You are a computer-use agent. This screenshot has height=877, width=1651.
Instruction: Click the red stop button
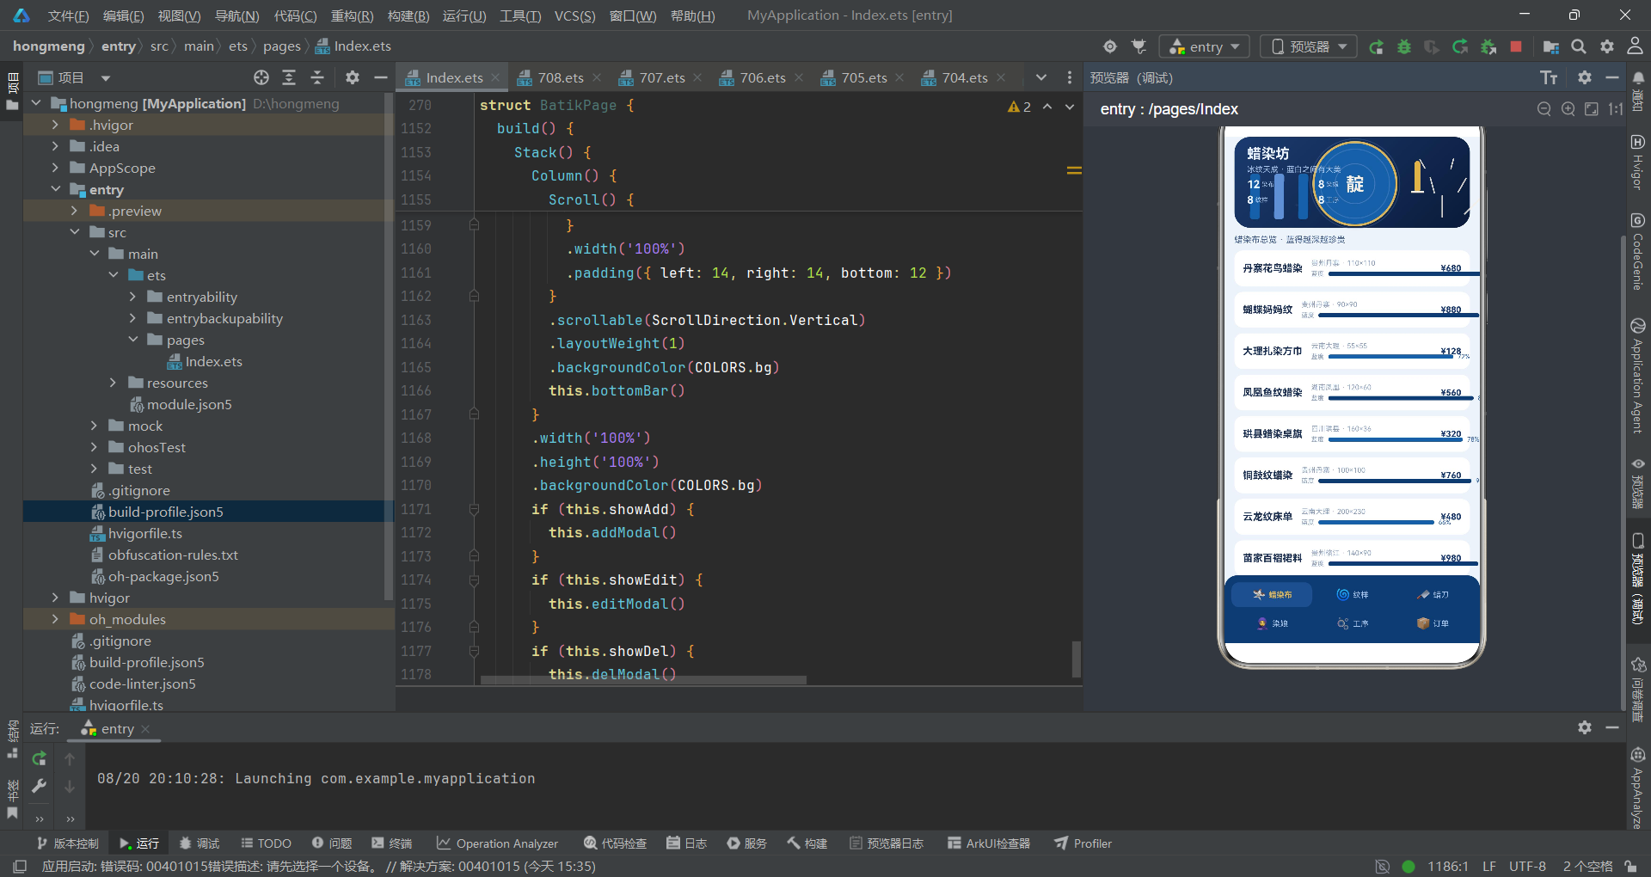click(1516, 46)
